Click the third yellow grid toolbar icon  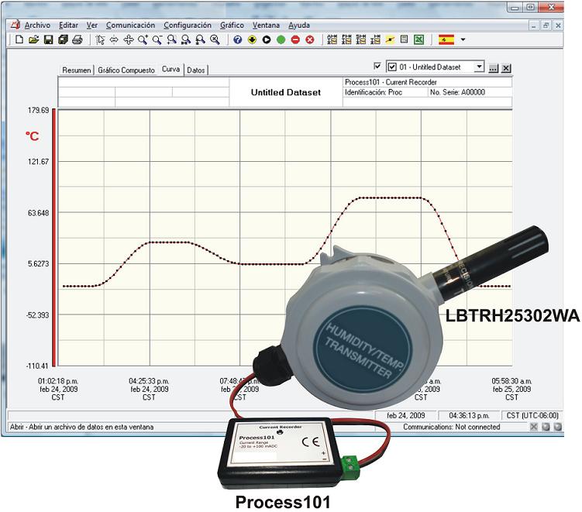(361, 40)
